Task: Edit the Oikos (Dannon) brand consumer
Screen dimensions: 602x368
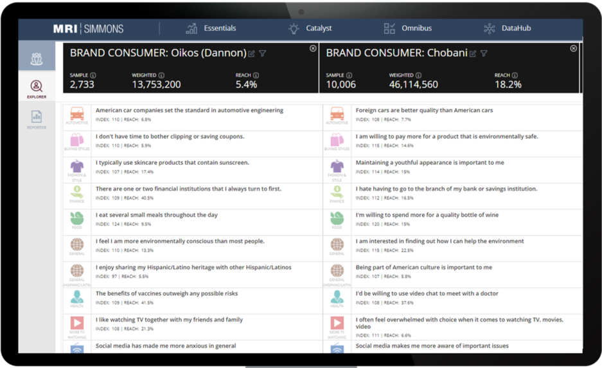Action: pos(252,53)
